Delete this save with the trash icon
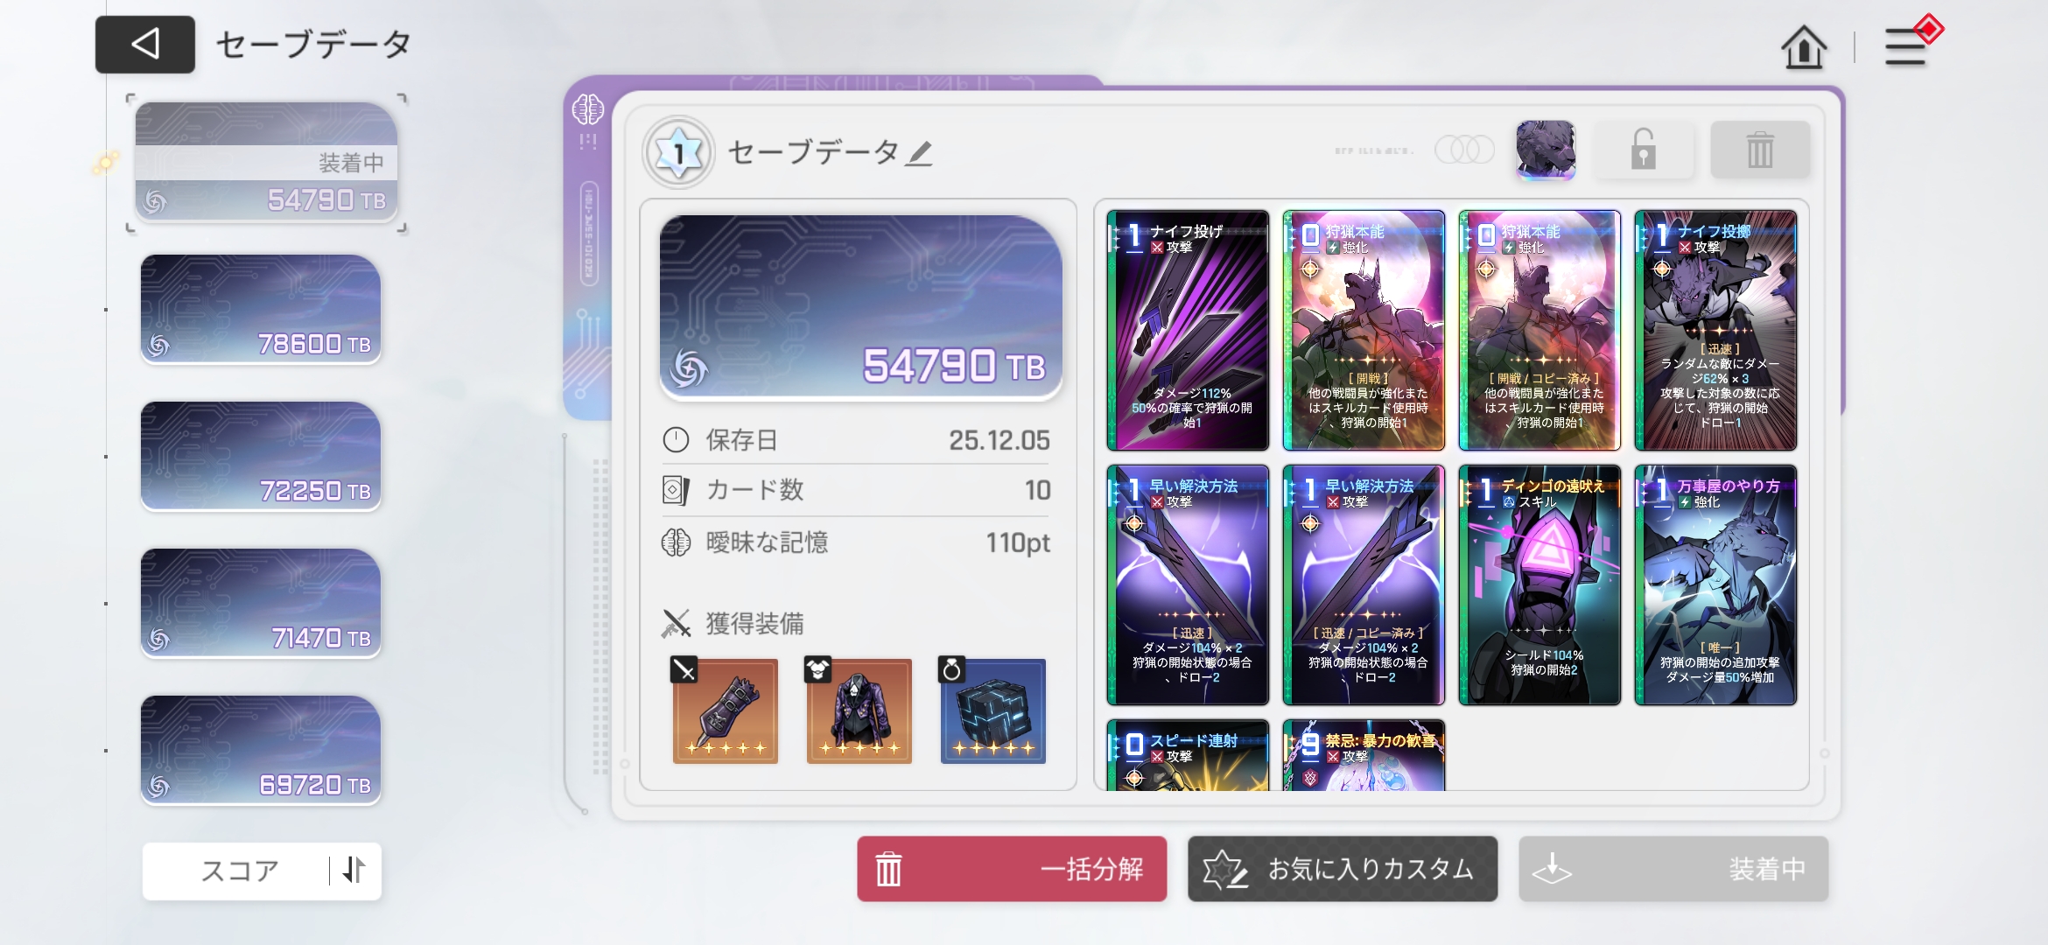 click(1760, 150)
